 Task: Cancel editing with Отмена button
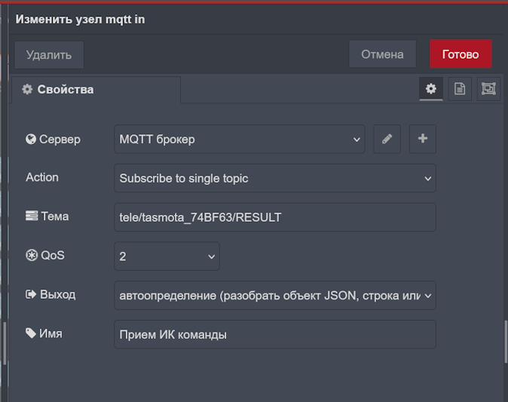pos(382,54)
